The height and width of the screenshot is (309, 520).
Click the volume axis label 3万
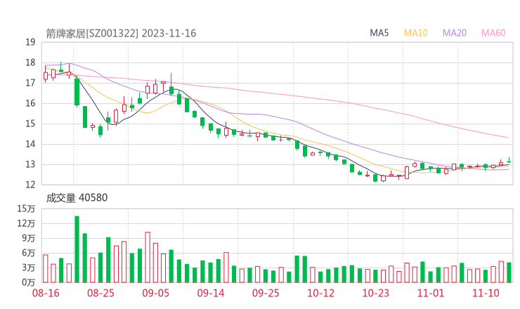point(29,268)
